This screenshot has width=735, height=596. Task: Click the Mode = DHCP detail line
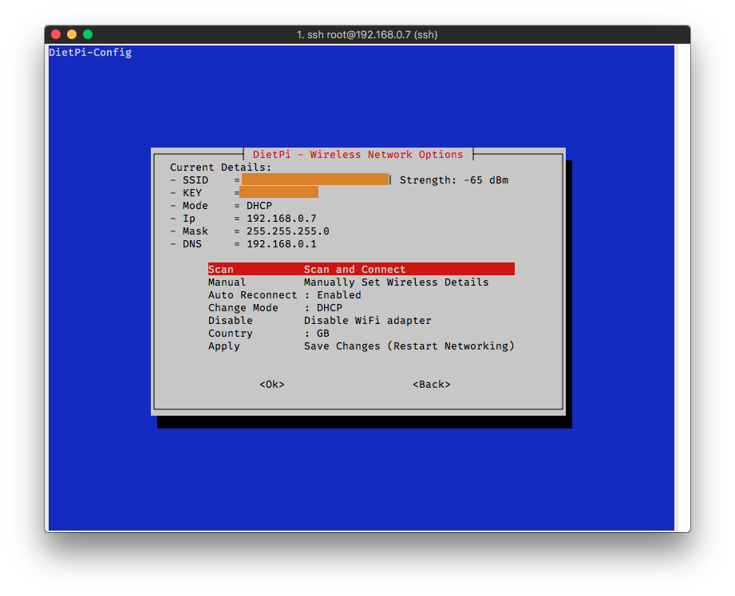coord(221,206)
